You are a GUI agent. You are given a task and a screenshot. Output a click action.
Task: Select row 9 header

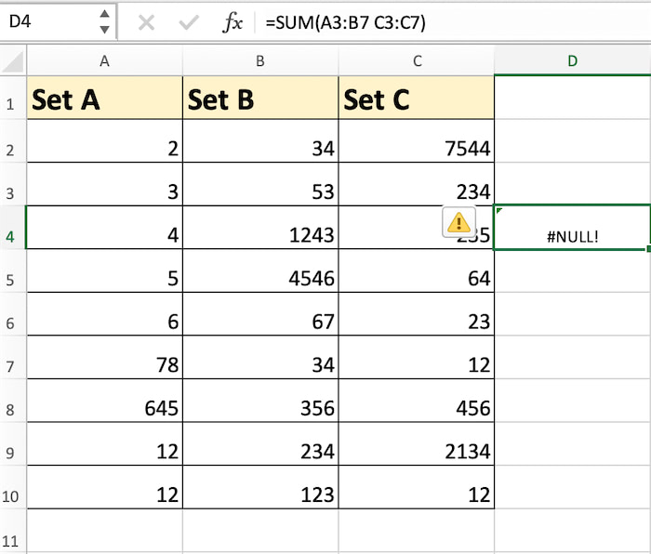tap(12, 444)
